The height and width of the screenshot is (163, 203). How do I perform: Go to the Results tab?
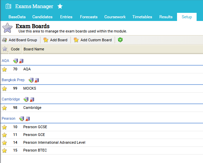tap(166, 17)
